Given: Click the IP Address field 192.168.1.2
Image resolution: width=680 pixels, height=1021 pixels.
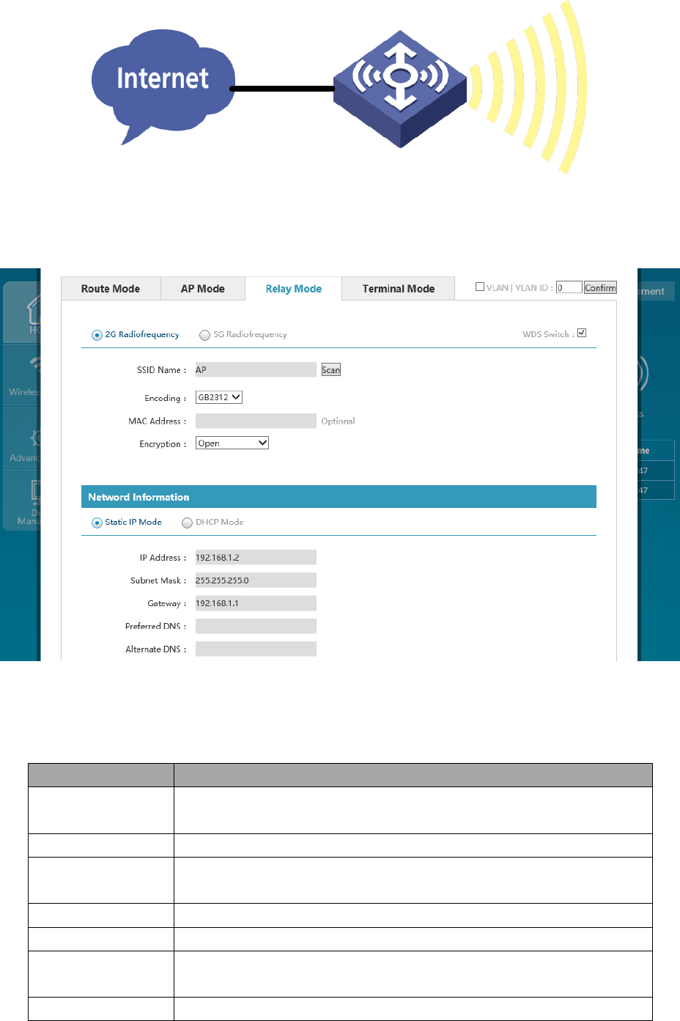Looking at the screenshot, I should click(256, 557).
